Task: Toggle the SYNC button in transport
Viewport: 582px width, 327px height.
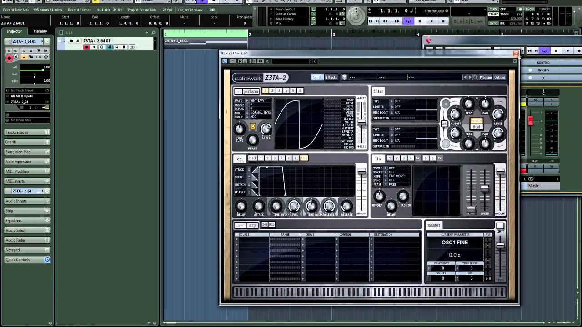Action: [494, 23]
